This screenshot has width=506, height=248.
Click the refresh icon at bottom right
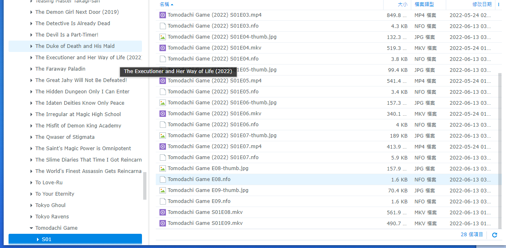click(x=494, y=235)
